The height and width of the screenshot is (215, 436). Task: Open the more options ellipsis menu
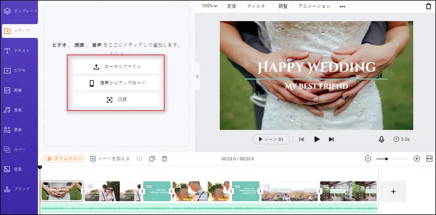[342, 6]
